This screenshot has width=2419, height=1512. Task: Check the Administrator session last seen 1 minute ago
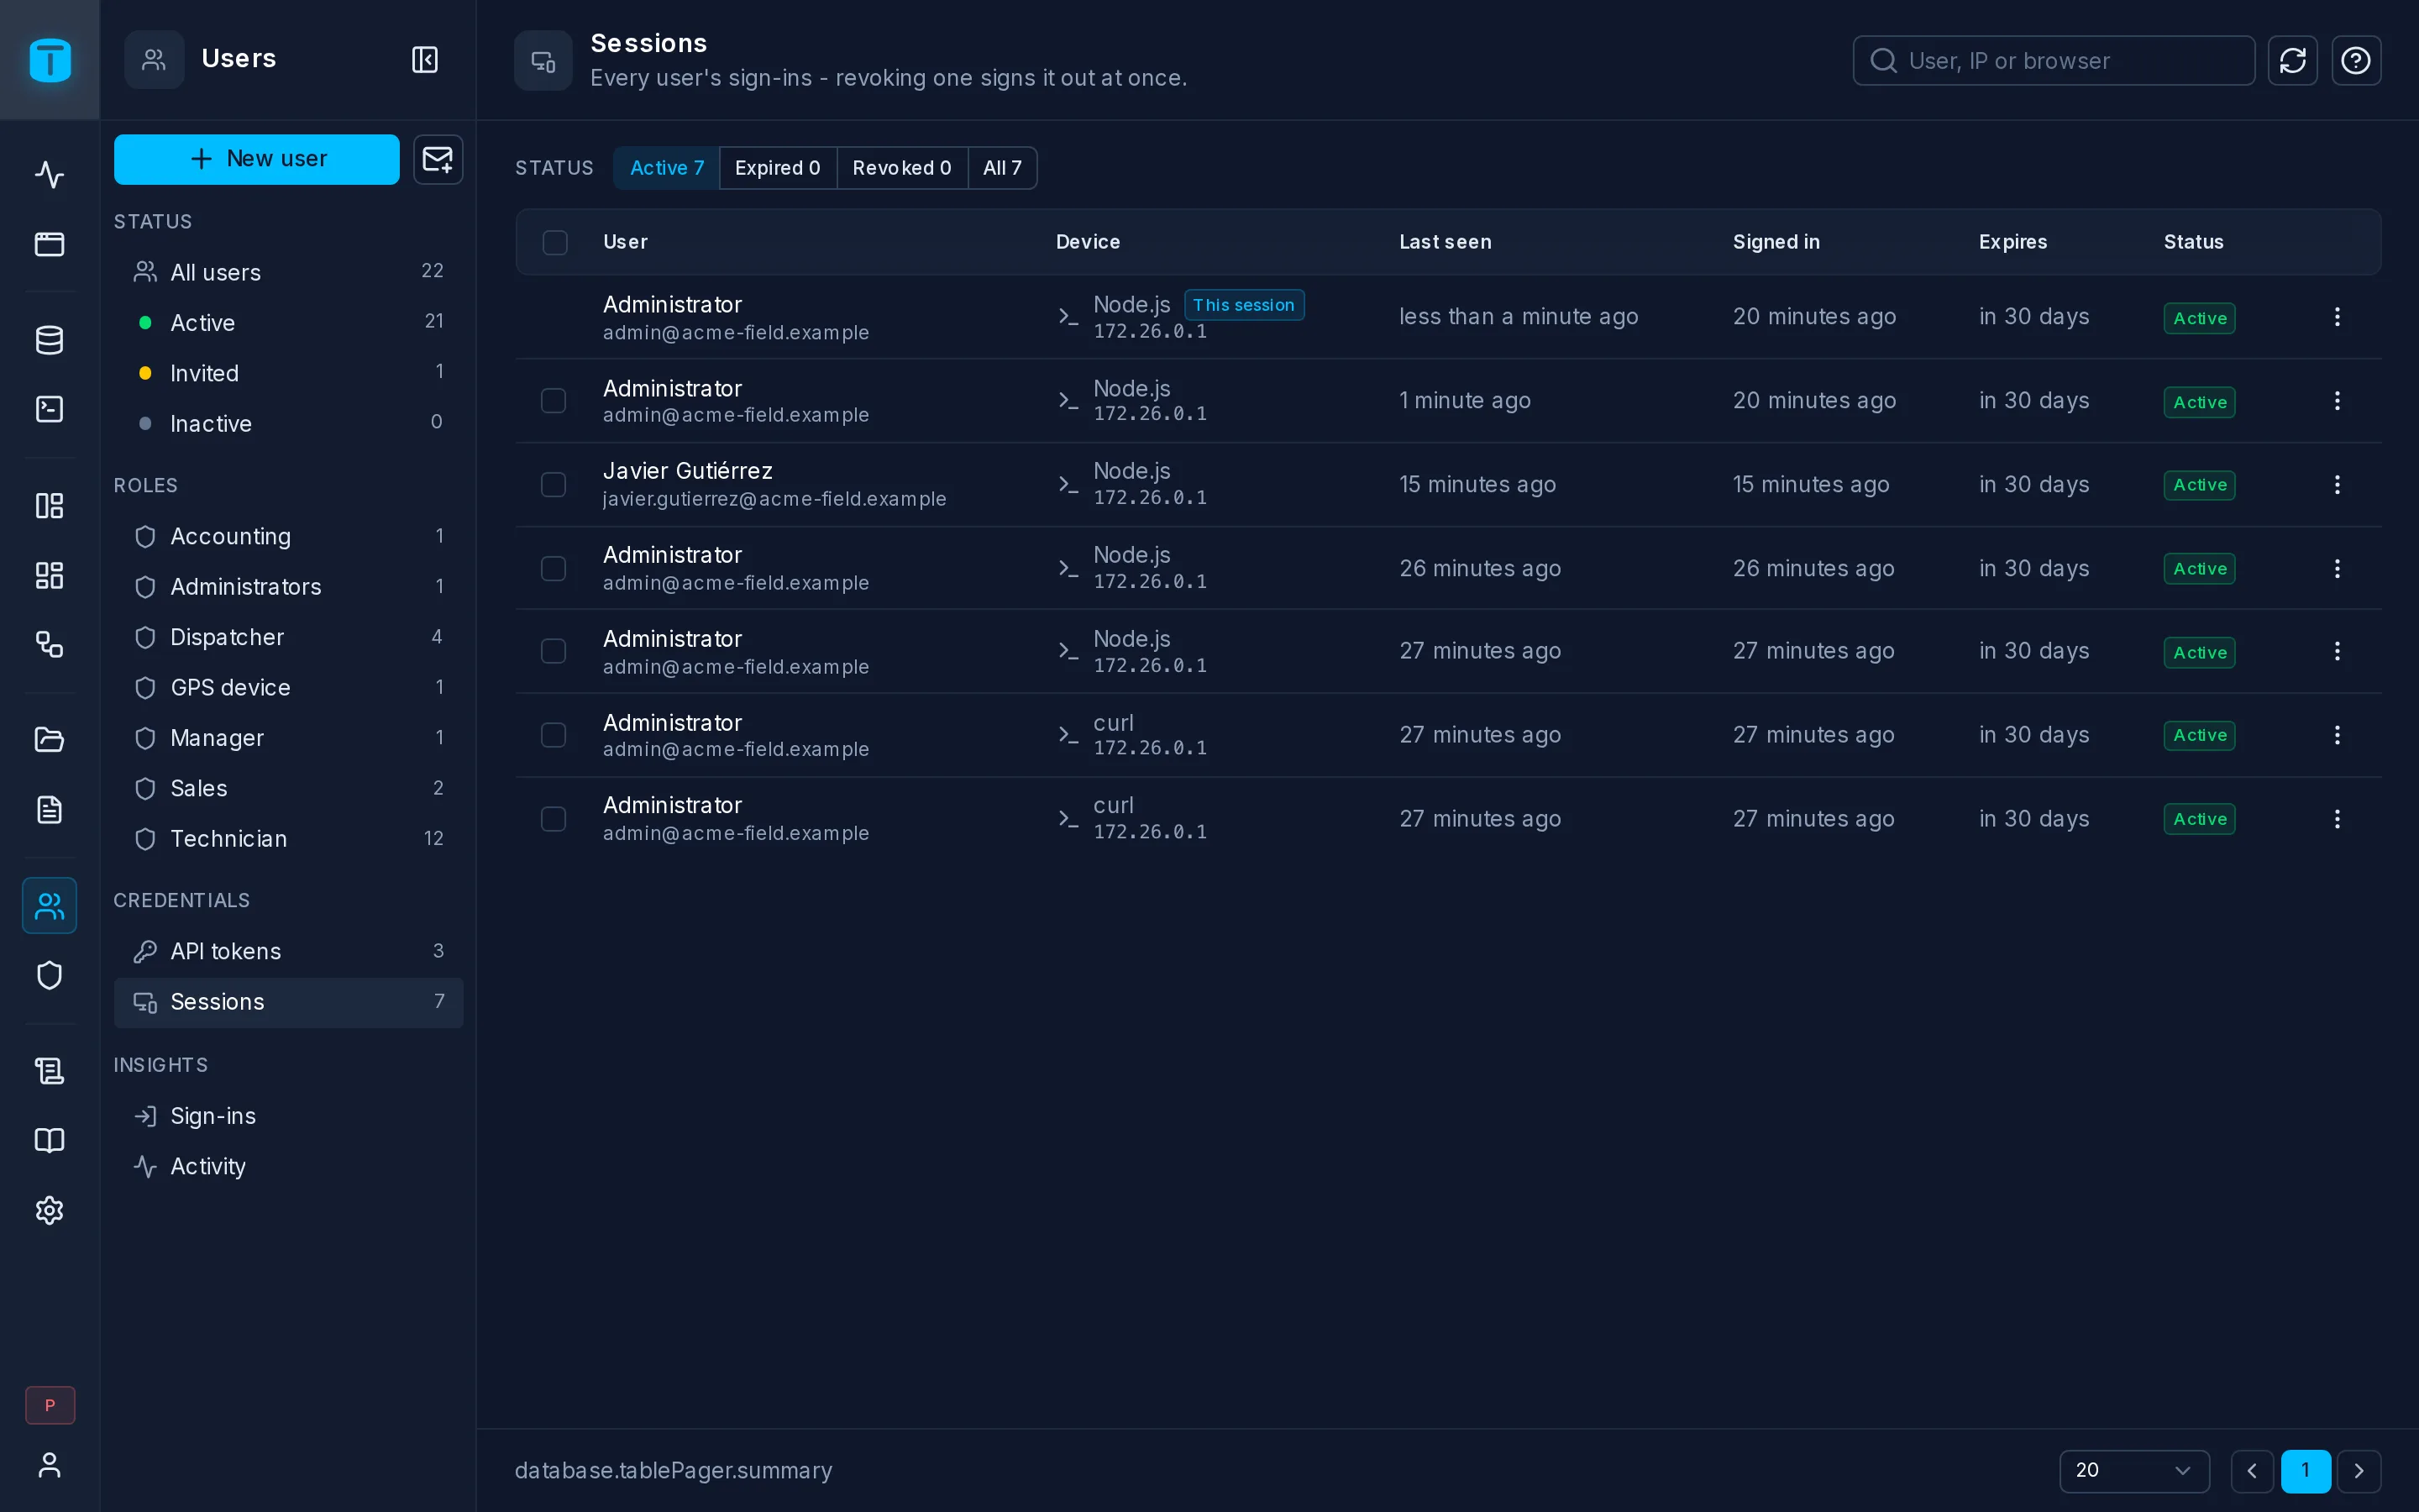coord(553,401)
